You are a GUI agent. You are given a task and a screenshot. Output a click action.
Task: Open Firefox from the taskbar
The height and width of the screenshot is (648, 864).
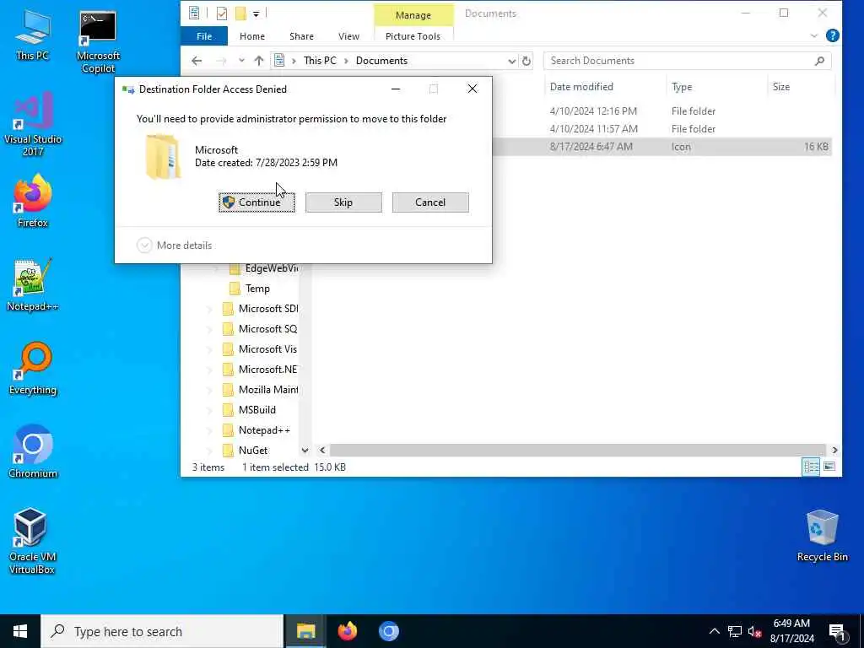point(347,631)
